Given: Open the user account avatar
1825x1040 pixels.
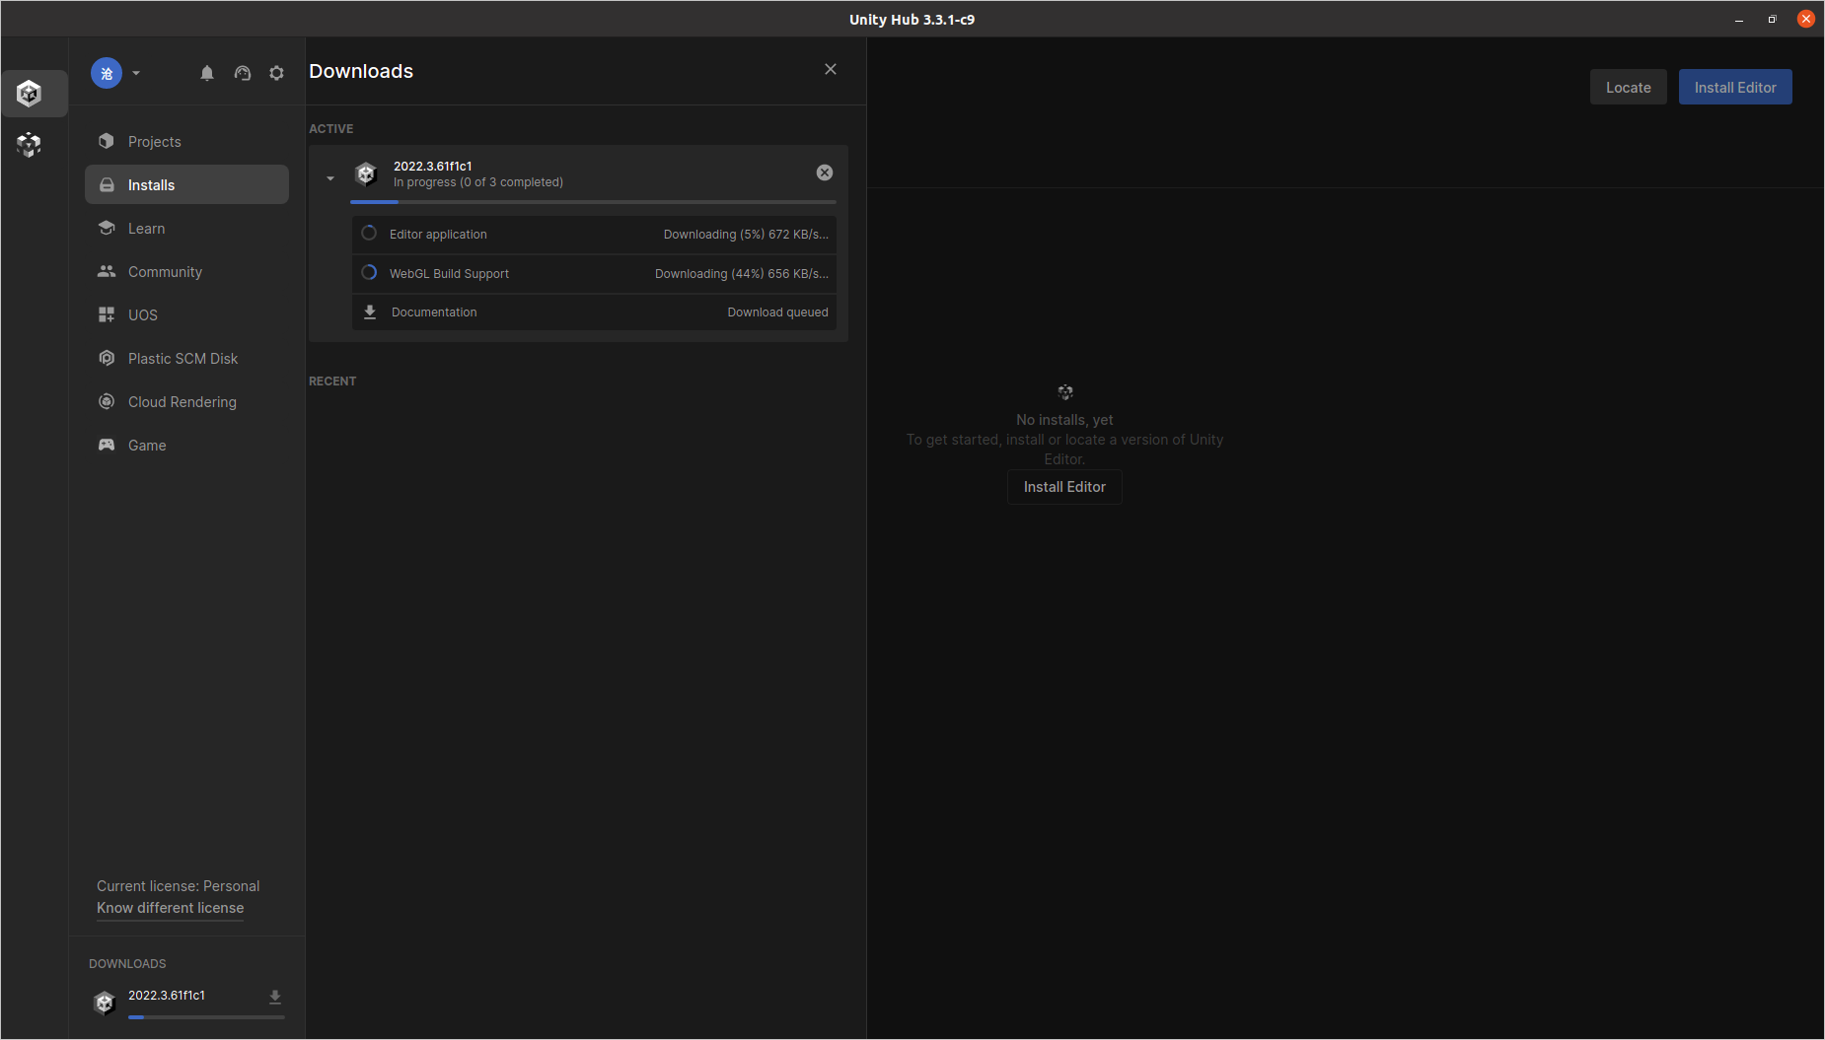Looking at the screenshot, I should [x=107, y=73].
